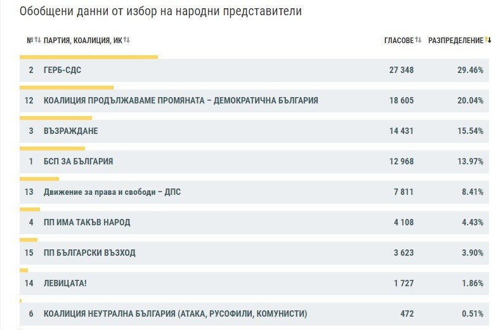Sort by ГЛАСОВЕ votes arrows icon

tap(418, 40)
